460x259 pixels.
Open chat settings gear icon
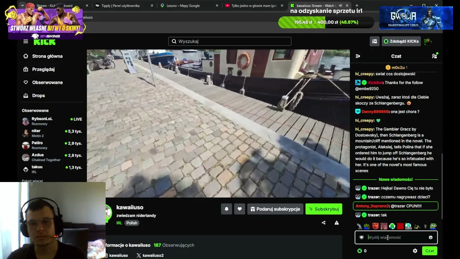[x=415, y=251]
